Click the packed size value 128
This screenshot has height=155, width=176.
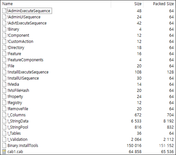coord(171,72)
